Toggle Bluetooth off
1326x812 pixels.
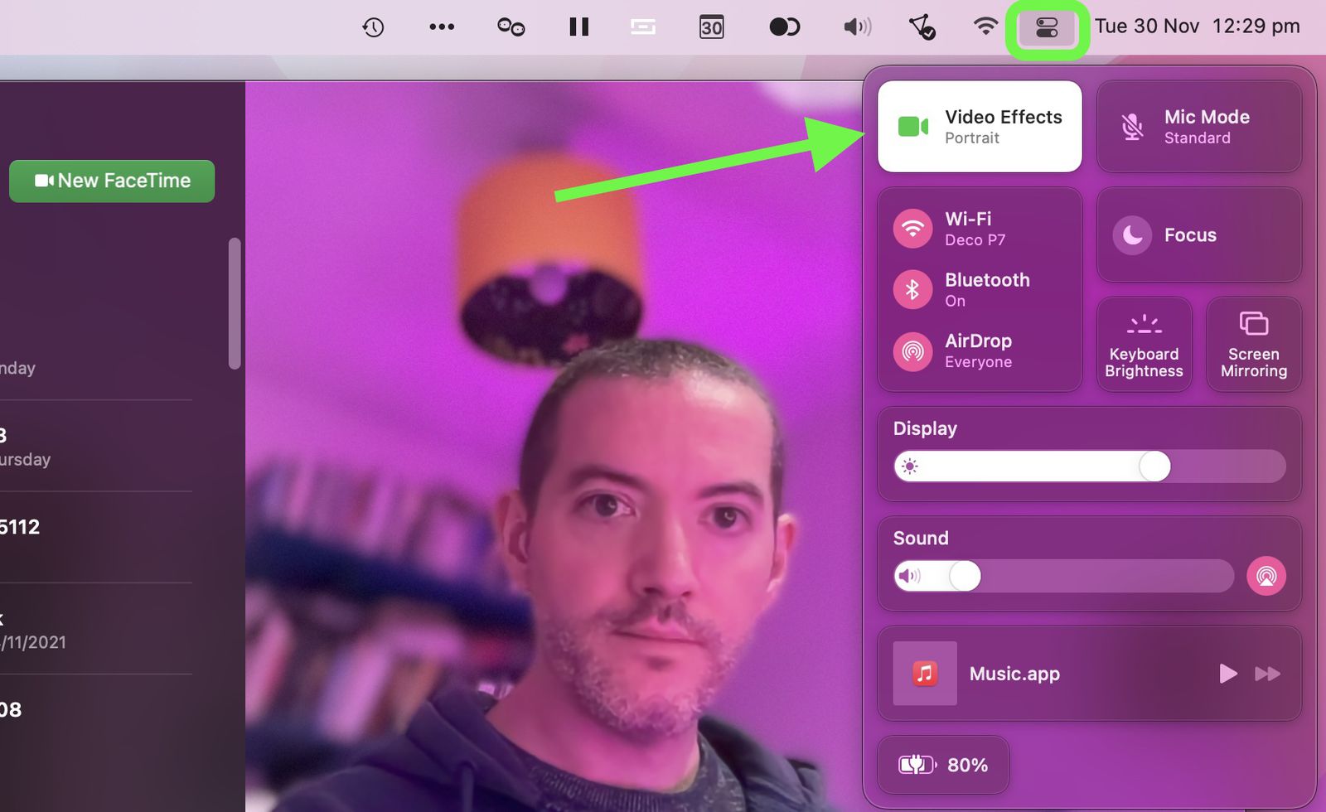[912, 290]
